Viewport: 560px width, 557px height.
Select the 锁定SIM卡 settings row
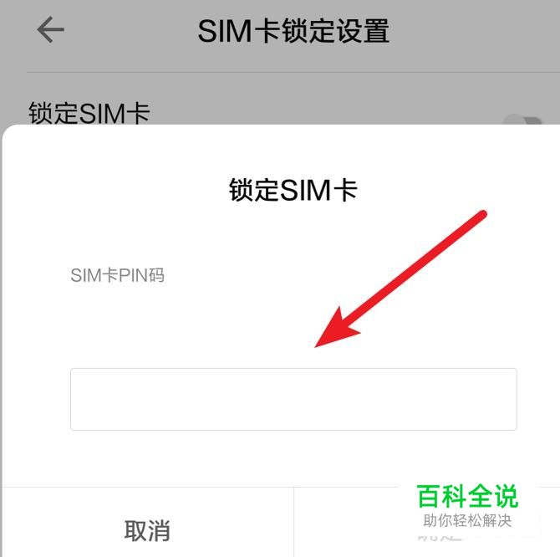coord(280,114)
